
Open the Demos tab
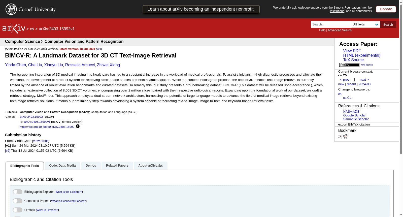[x=91, y=166]
